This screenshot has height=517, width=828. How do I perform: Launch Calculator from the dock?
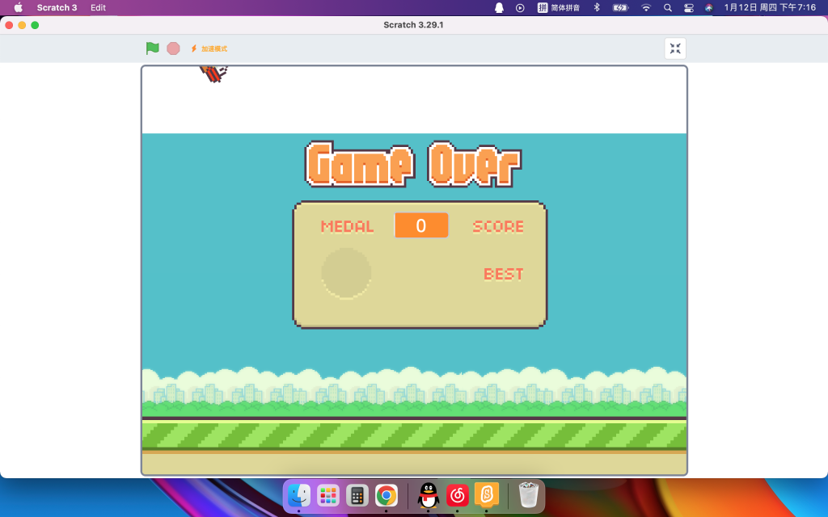[357, 495]
